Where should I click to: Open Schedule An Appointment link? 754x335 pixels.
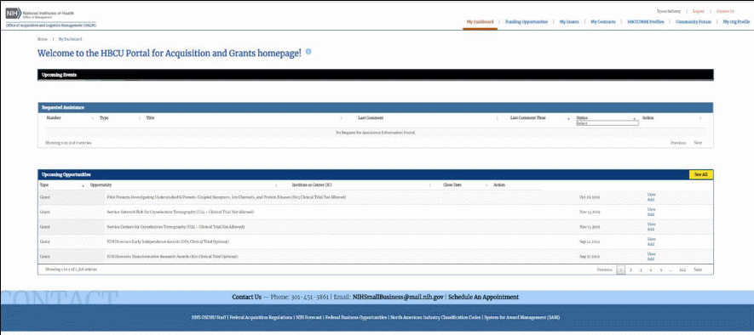[483, 297]
